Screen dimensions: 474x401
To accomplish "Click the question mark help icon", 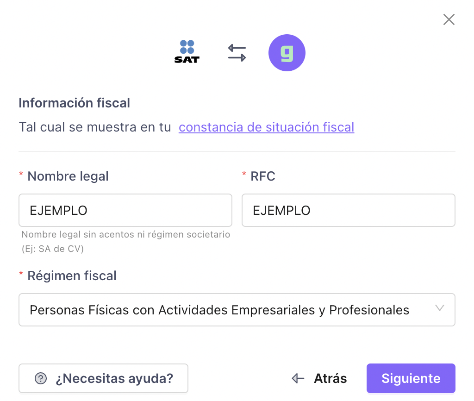I will (41, 378).
